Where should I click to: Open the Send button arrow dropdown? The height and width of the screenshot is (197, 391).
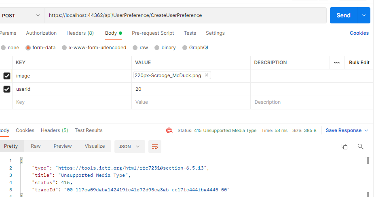pyautogui.click(x=364, y=15)
